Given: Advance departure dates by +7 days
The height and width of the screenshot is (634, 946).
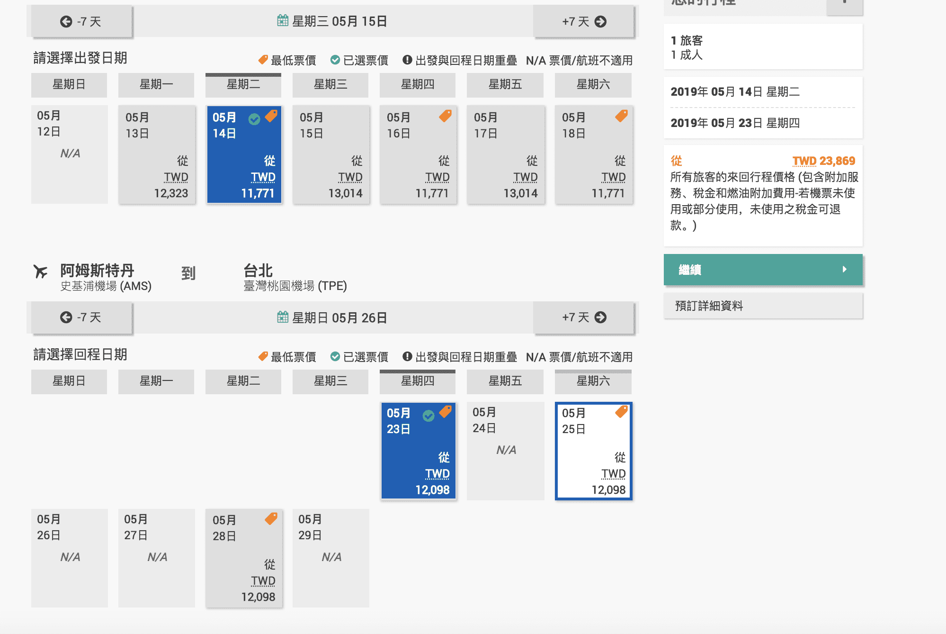Looking at the screenshot, I should (583, 21).
